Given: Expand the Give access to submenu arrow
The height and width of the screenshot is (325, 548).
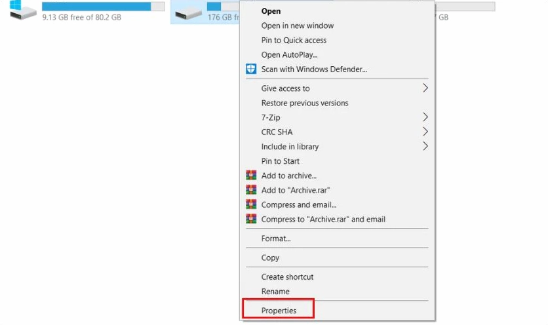Looking at the screenshot, I should pyautogui.click(x=425, y=88).
